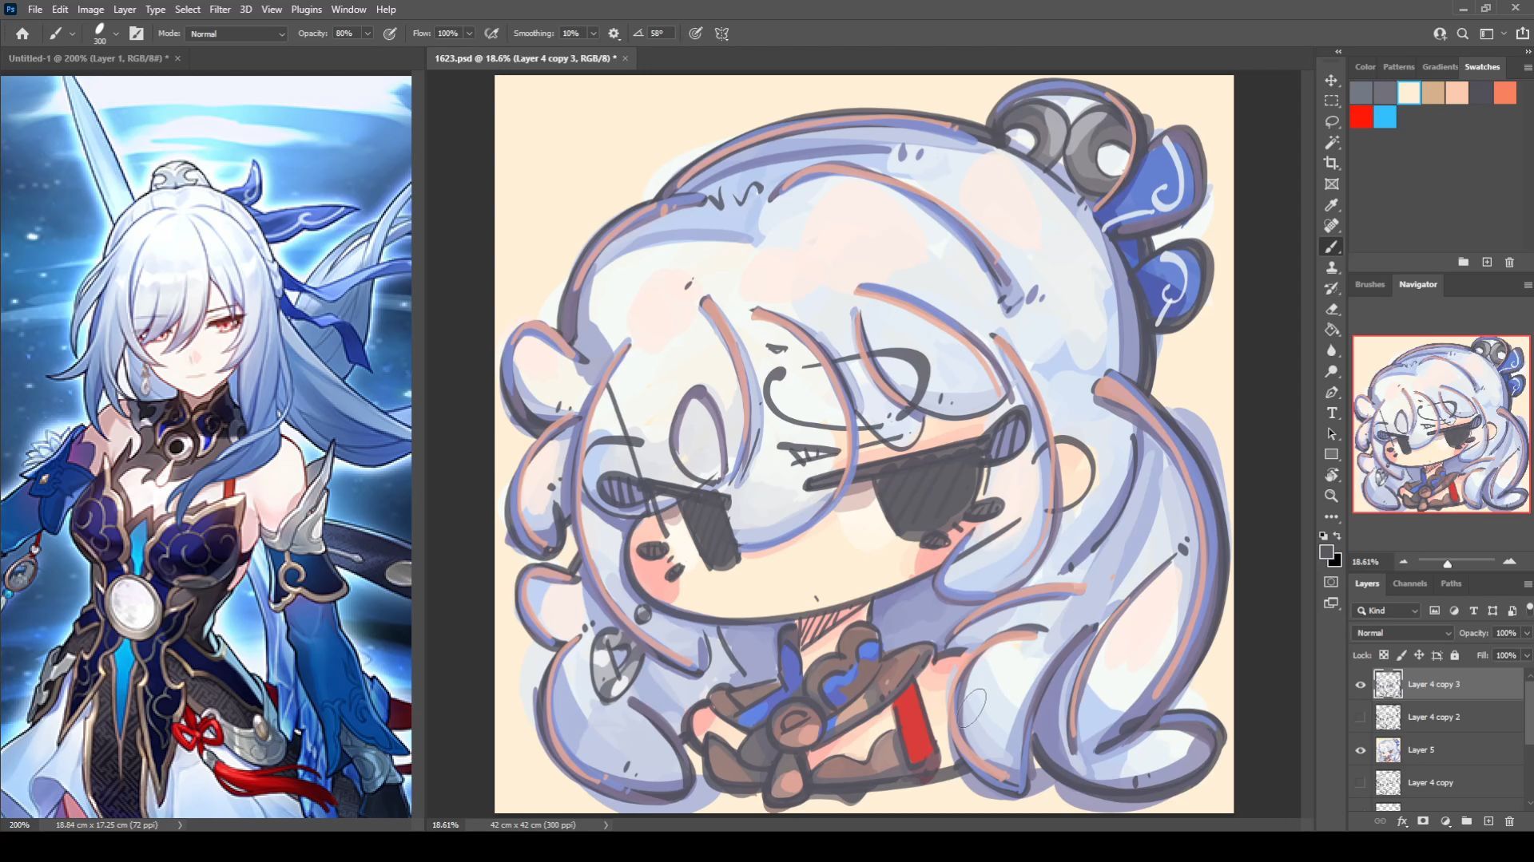The image size is (1534, 862).
Task: Select the Rectangular Marquee tool
Action: (1331, 101)
